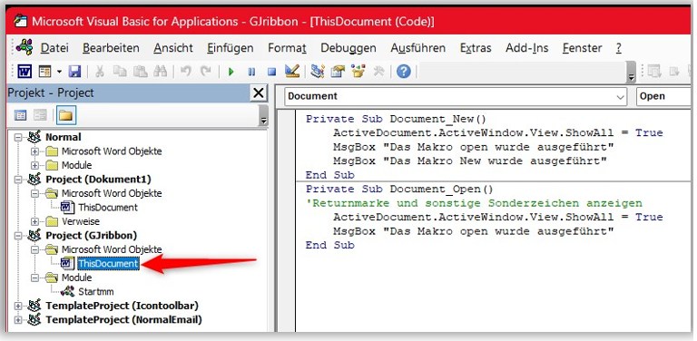Open the Open procedure dropdown box
The image size is (697, 341).
(664, 96)
